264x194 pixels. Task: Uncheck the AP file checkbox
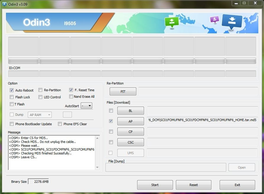[x=111, y=121]
